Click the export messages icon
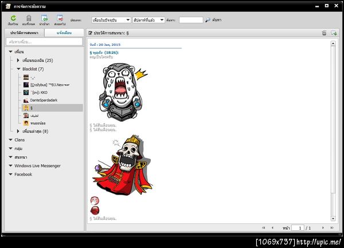Viewport: 344px width, 248px height. click(60, 18)
